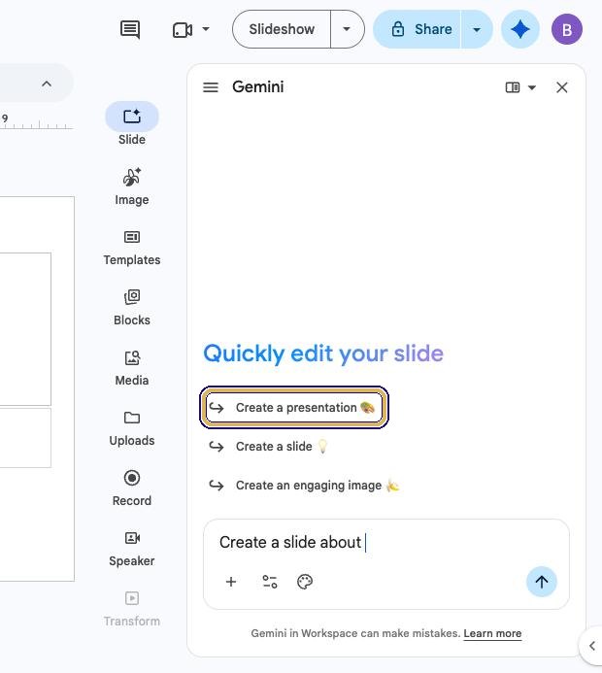
Task: Open the Learn more link
Action: pos(492,633)
